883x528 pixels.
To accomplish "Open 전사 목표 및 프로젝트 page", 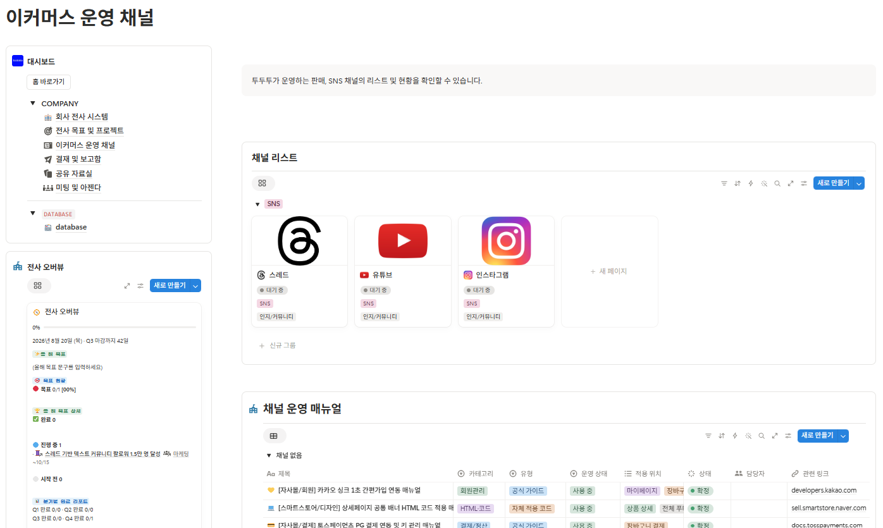I will tap(89, 131).
